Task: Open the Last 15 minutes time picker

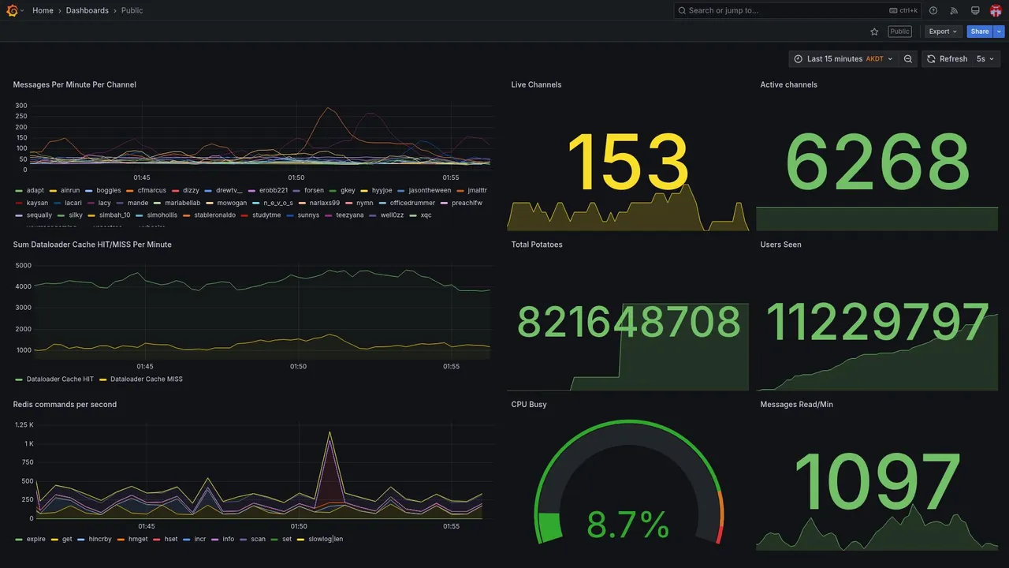Action: pos(843,59)
